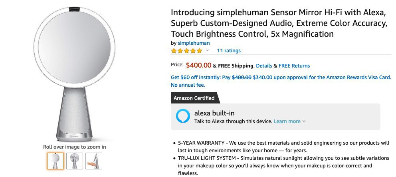
Task: Expand the star ratings dropdown arrow
Action: pos(207,51)
